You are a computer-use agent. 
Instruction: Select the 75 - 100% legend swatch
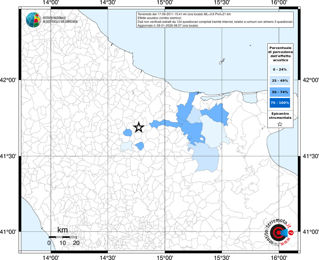(280, 103)
